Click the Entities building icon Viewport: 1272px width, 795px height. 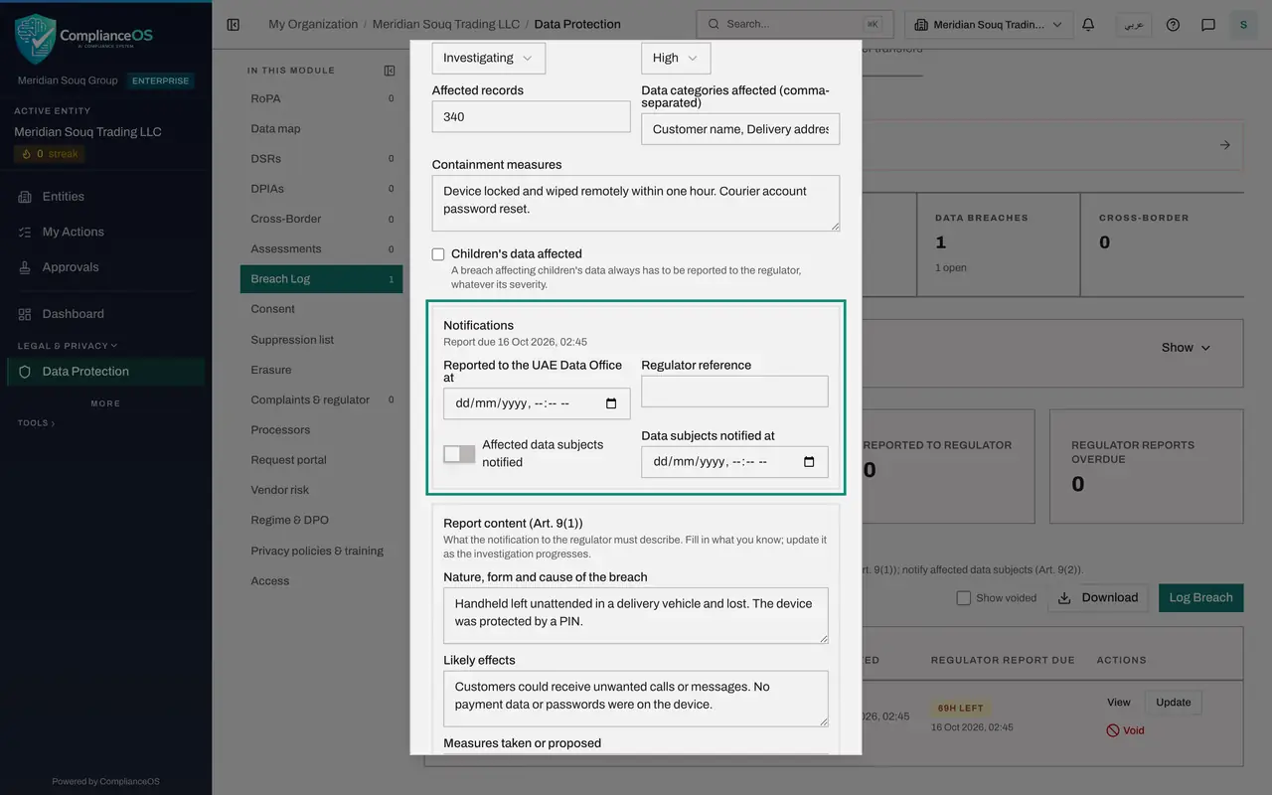tap(25, 197)
